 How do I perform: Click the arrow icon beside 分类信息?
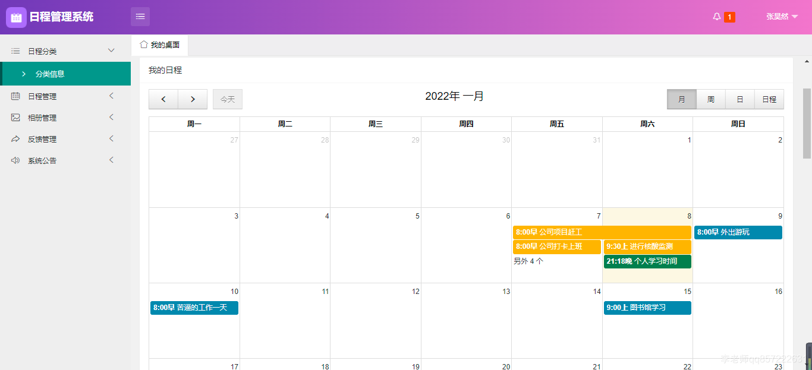point(23,74)
